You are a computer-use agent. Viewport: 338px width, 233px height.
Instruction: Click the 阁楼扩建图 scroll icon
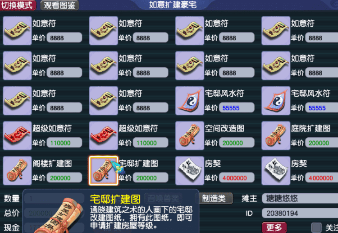17,171
